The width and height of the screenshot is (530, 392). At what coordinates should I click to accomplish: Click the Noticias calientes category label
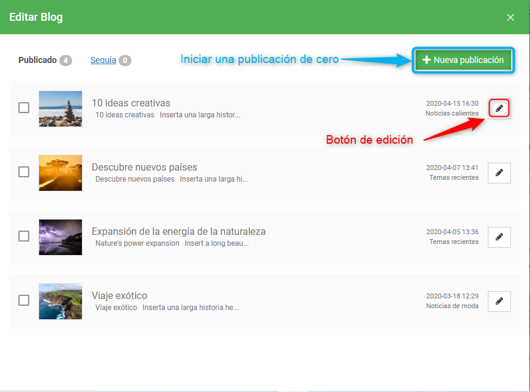[x=452, y=113]
